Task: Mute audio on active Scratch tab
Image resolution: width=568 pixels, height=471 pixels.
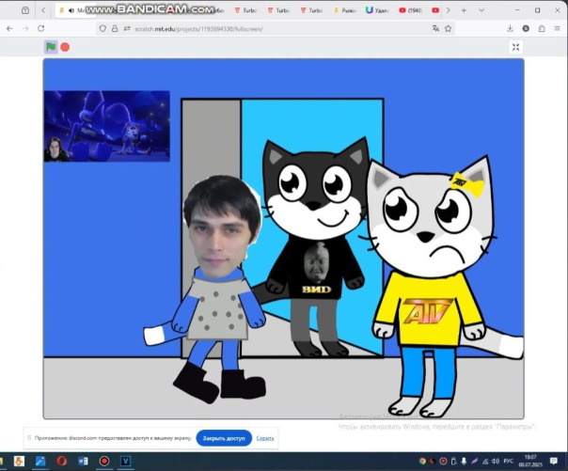Action: tap(71, 10)
